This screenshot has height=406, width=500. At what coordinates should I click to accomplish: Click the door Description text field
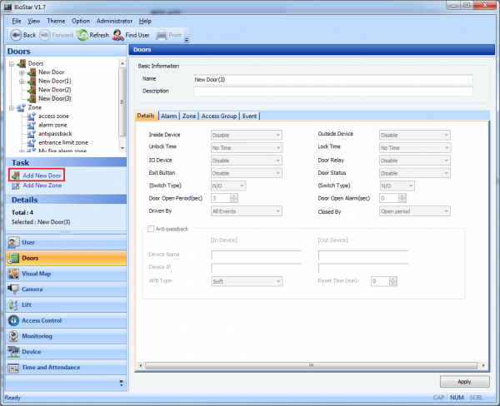[332, 91]
